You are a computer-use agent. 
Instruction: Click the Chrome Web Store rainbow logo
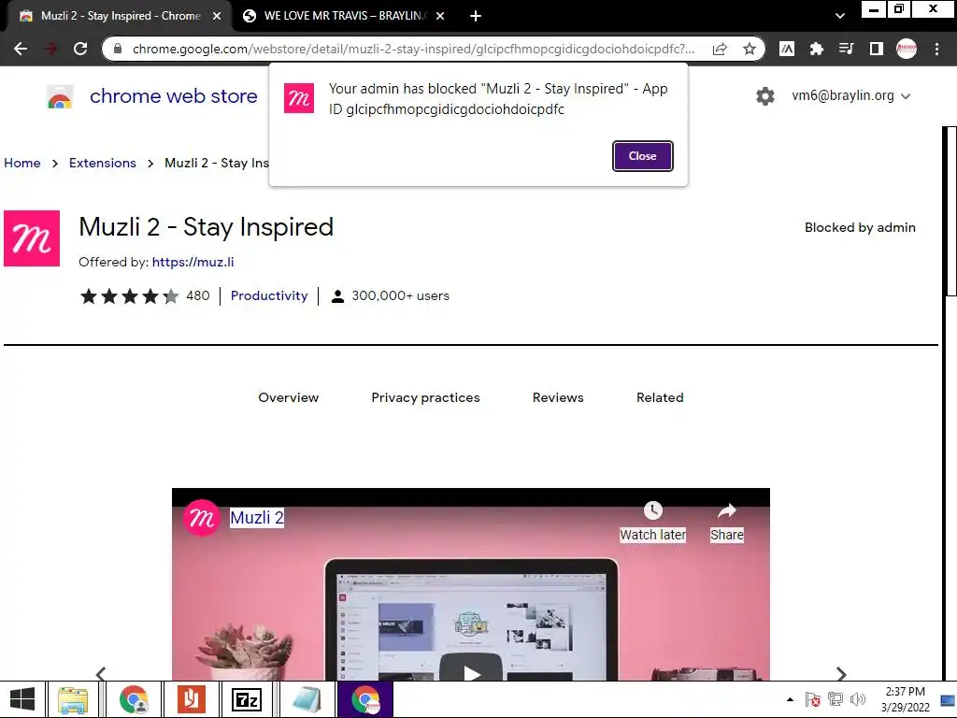60,96
